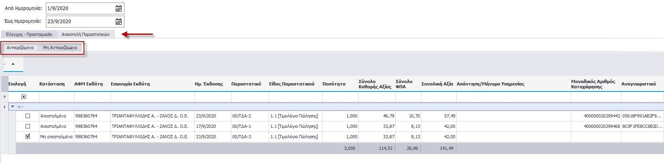Sort by the Κατάσταση column header
Screen dimensions: 664x163
(52, 84)
